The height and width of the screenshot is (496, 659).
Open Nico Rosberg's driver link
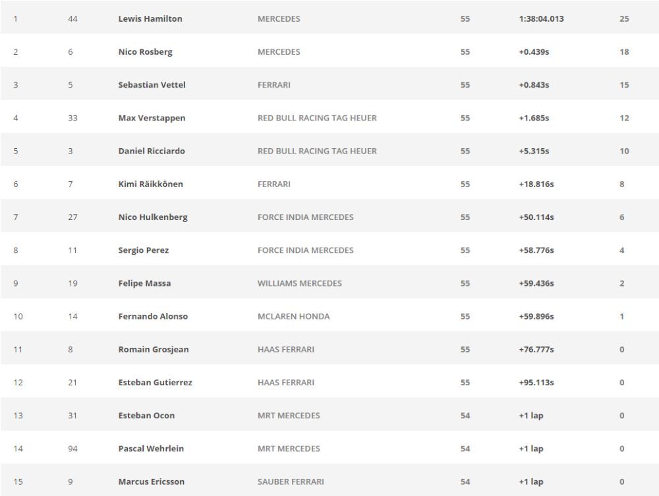145,52
